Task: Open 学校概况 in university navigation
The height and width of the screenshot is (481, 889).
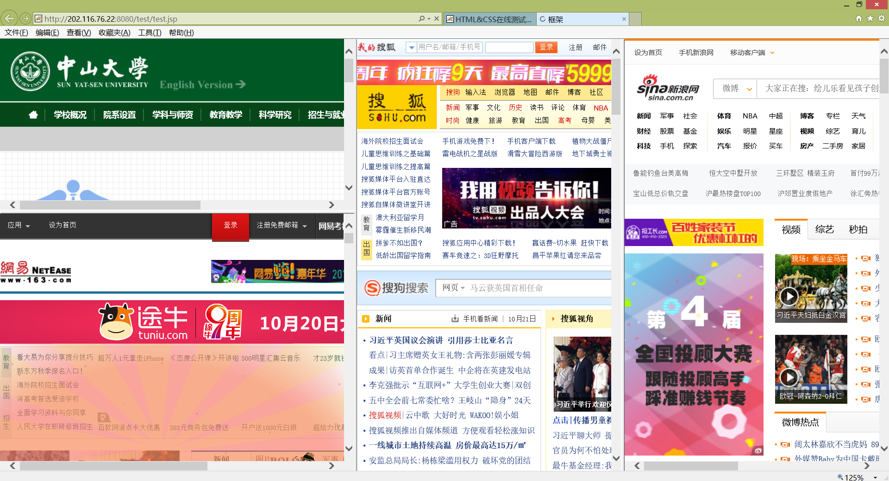Action: (70, 115)
